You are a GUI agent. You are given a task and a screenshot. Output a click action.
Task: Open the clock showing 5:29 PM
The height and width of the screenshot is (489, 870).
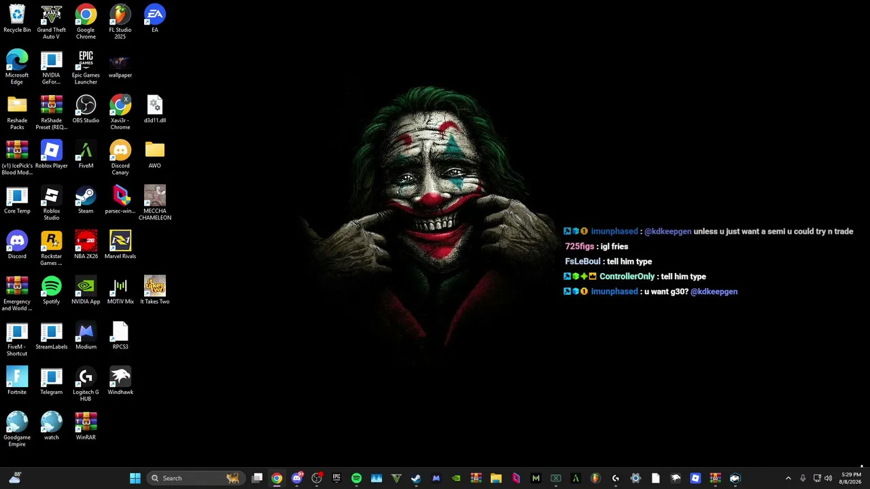[851, 478]
